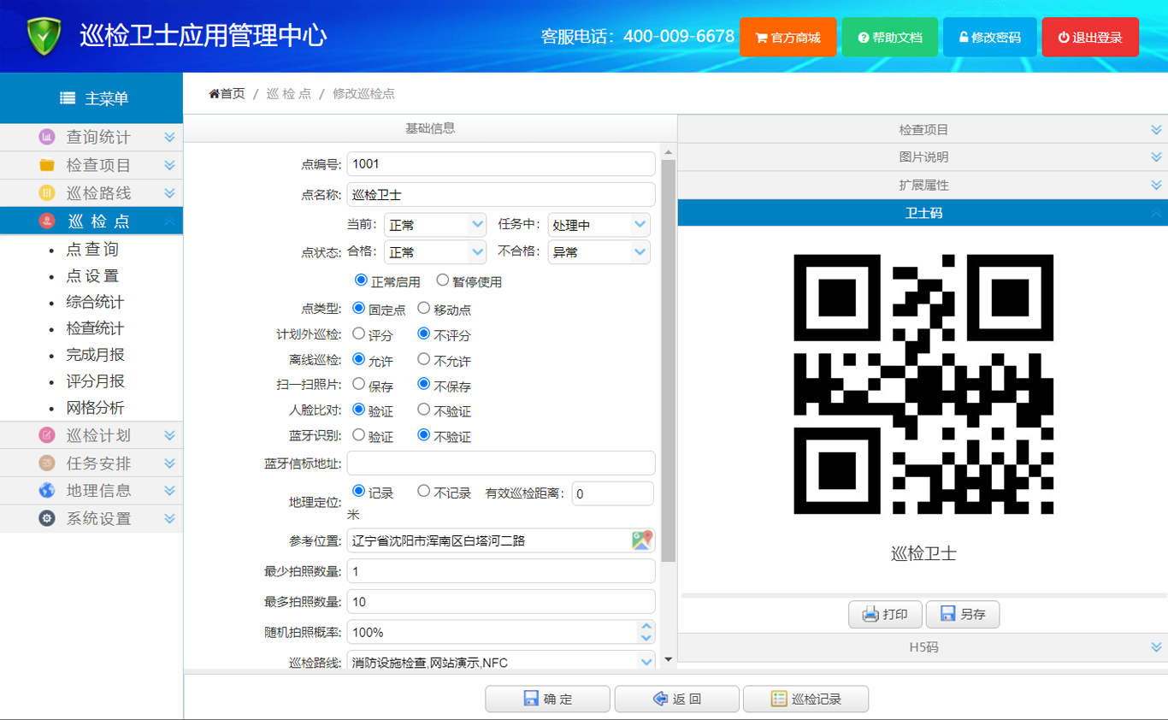Open the 不合格 status dropdown showing 异常
The width and height of the screenshot is (1168, 720).
[599, 252]
